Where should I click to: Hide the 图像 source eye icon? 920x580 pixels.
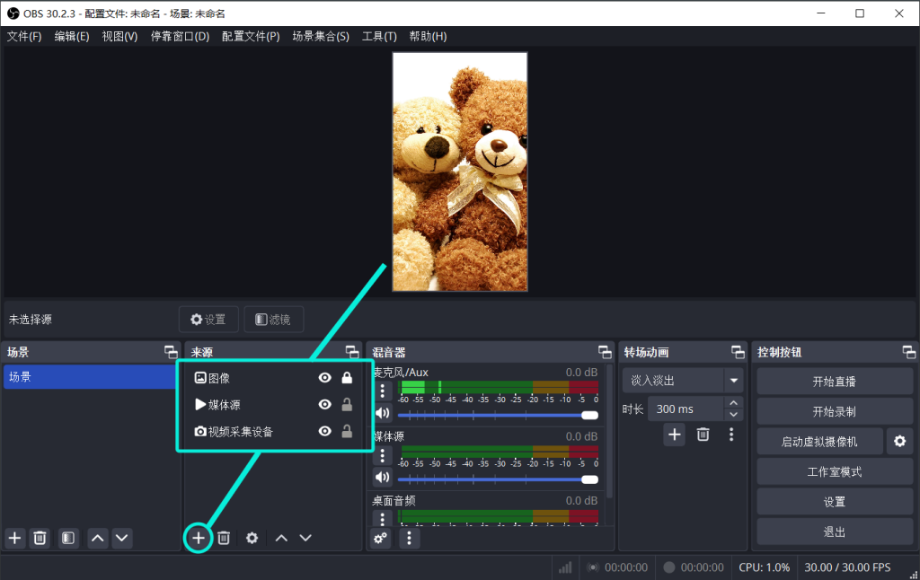(x=325, y=378)
